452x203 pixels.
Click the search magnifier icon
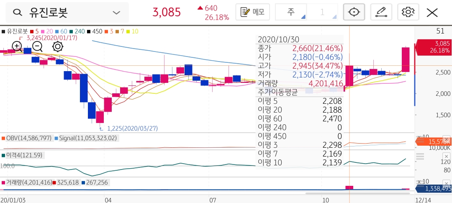pyautogui.click(x=18, y=13)
